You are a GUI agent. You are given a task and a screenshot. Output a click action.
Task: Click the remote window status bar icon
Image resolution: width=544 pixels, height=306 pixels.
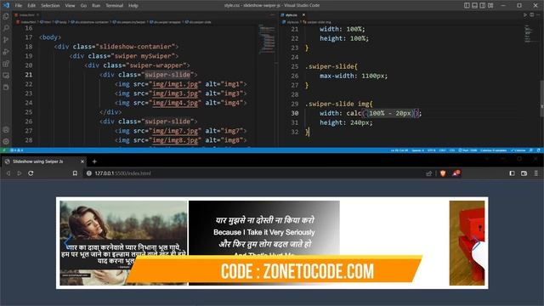pos(3,150)
